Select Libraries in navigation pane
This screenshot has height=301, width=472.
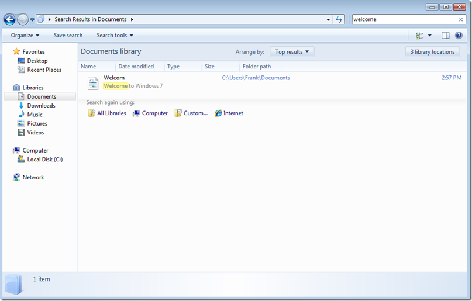point(33,88)
